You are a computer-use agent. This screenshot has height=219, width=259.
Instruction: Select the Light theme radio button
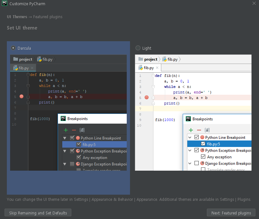coord(138,48)
